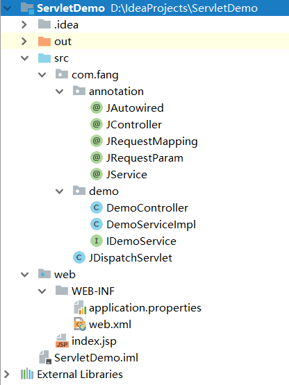Expand the out folder arrow
This screenshot has width=289, height=385.
tap(24, 41)
